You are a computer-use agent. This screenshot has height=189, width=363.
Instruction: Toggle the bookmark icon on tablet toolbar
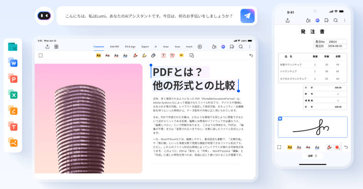coord(232,47)
